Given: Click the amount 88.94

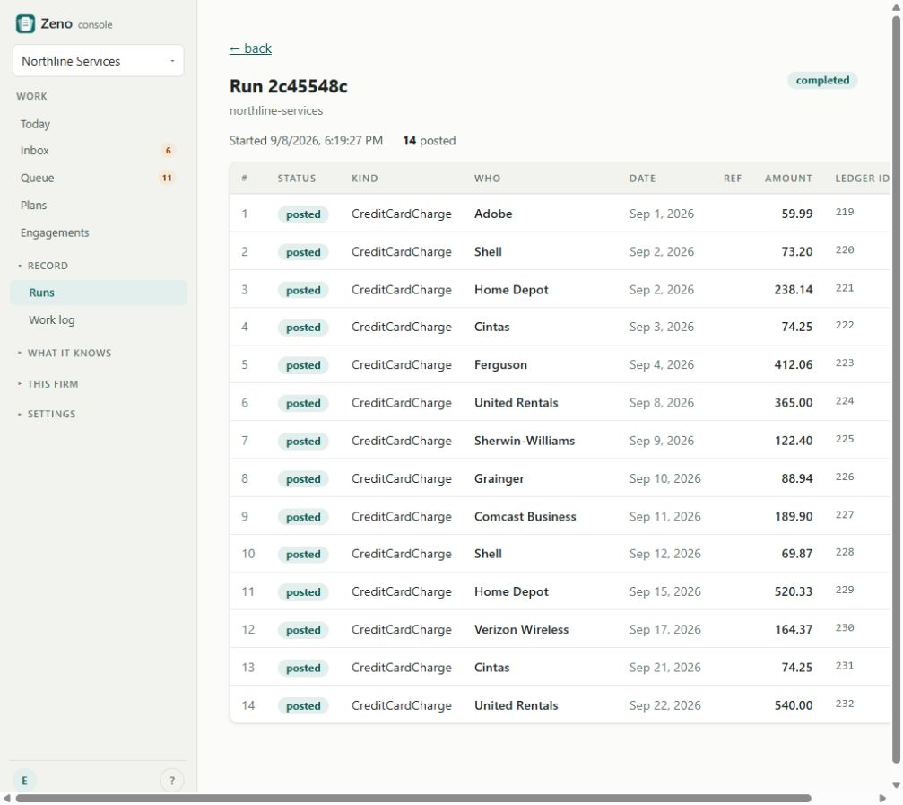Looking at the screenshot, I should 797,479.
